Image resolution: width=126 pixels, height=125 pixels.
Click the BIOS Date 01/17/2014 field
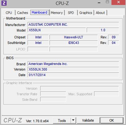tap(73, 75)
